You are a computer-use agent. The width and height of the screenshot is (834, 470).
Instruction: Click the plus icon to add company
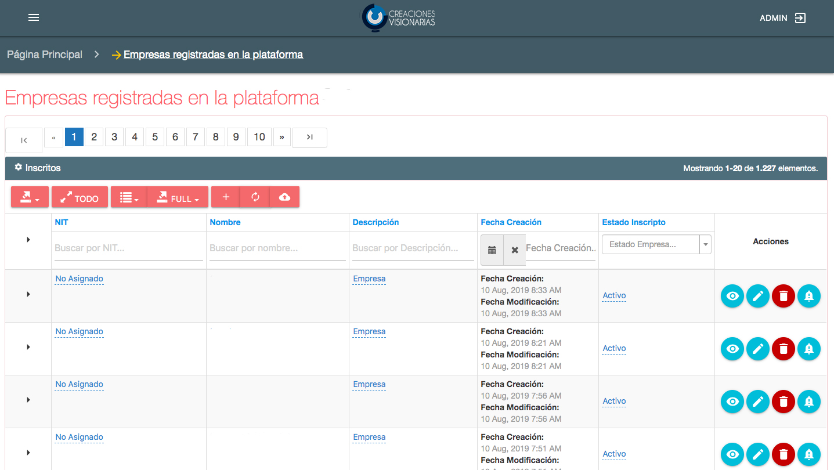click(x=226, y=197)
